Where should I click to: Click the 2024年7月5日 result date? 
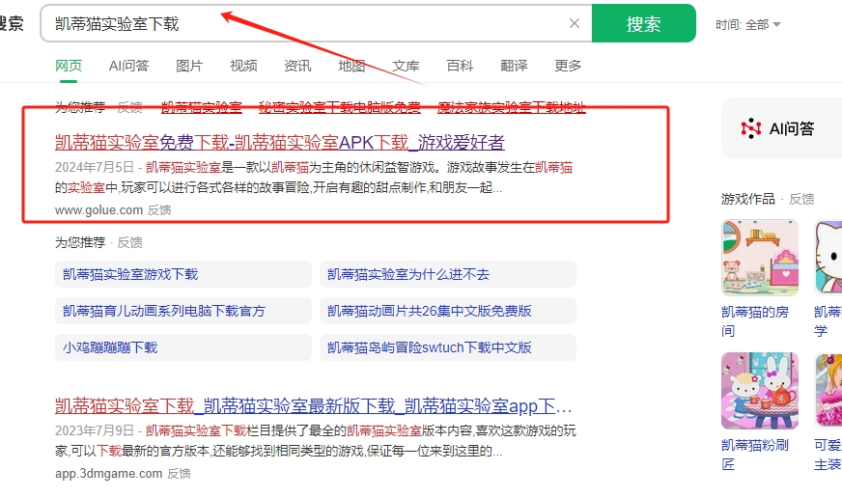tap(94, 167)
